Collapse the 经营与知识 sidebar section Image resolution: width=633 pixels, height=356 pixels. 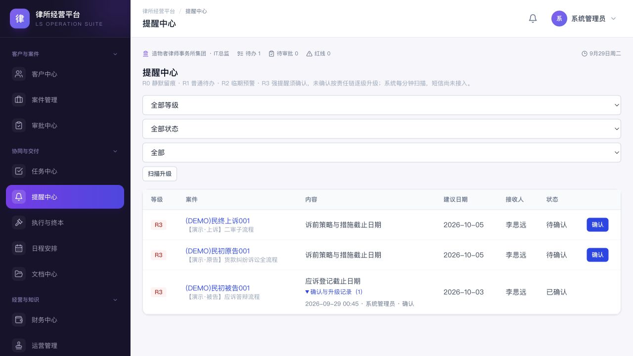click(115, 300)
